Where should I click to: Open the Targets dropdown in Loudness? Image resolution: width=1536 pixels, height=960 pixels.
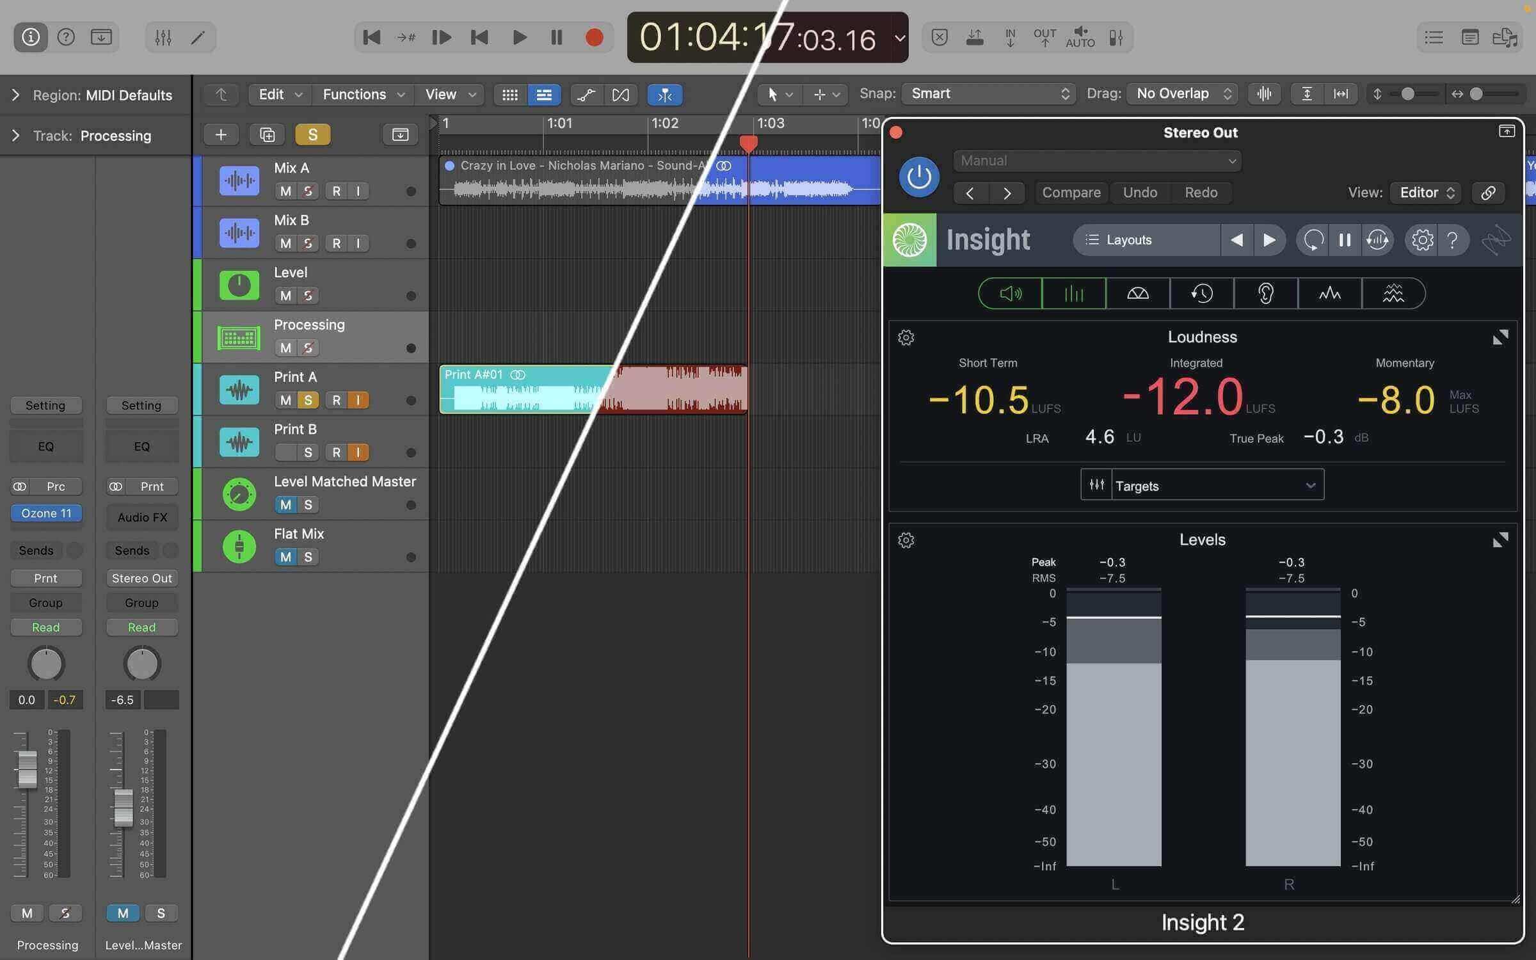1202,485
